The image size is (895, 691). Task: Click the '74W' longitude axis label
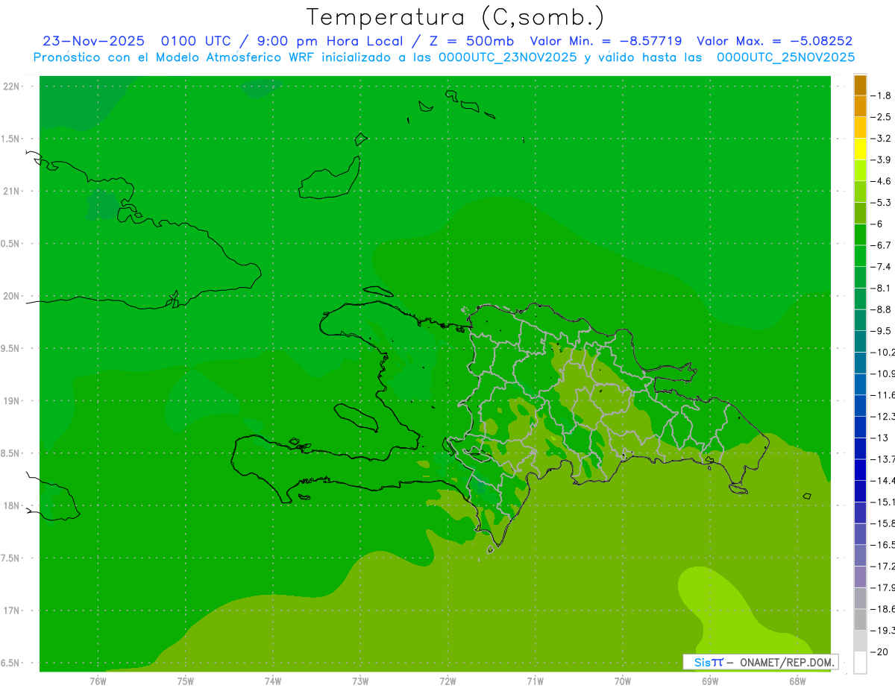pyautogui.click(x=273, y=681)
